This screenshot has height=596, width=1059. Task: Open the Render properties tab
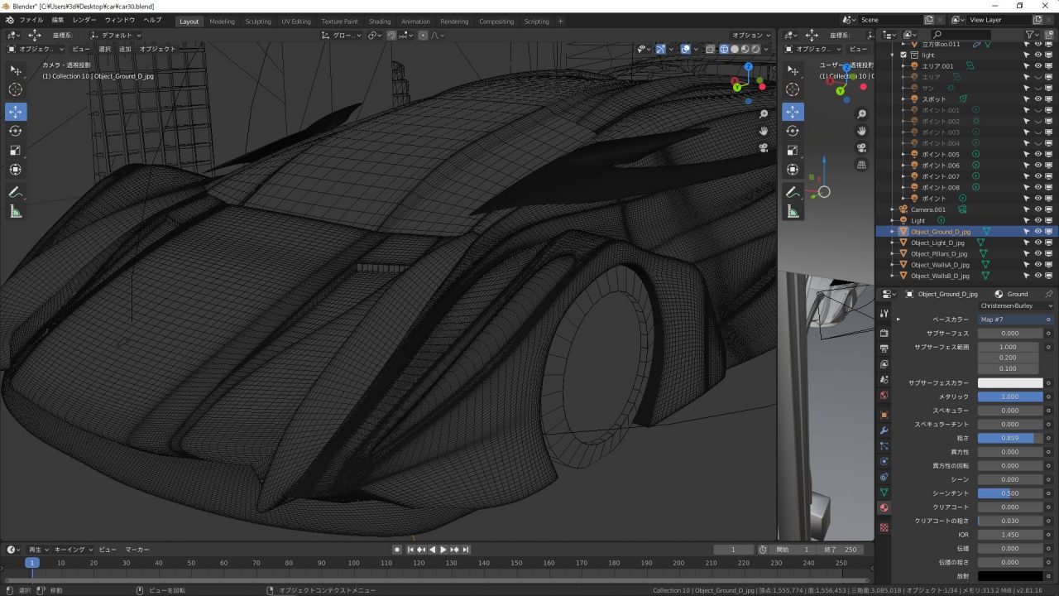(884, 333)
